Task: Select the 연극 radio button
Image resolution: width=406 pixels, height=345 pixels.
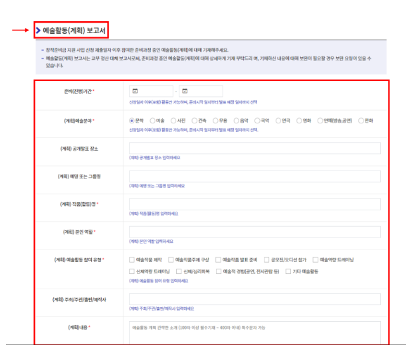Action: click(x=278, y=121)
